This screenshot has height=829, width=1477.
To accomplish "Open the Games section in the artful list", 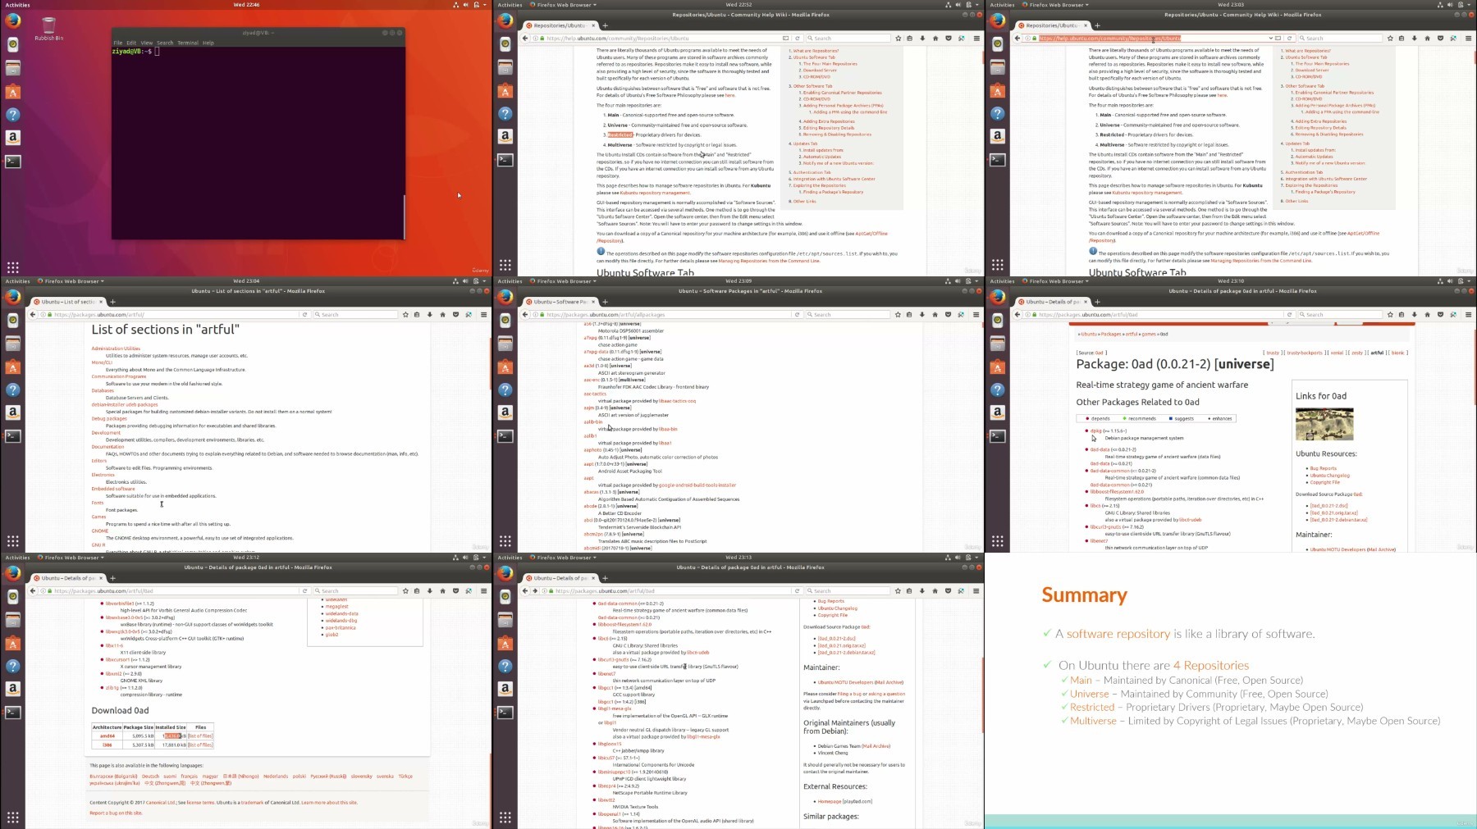I will pos(98,517).
